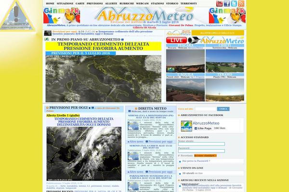The image size is (289, 192).
Task: Click the right Ginmark banner
Action: [227, 15]
